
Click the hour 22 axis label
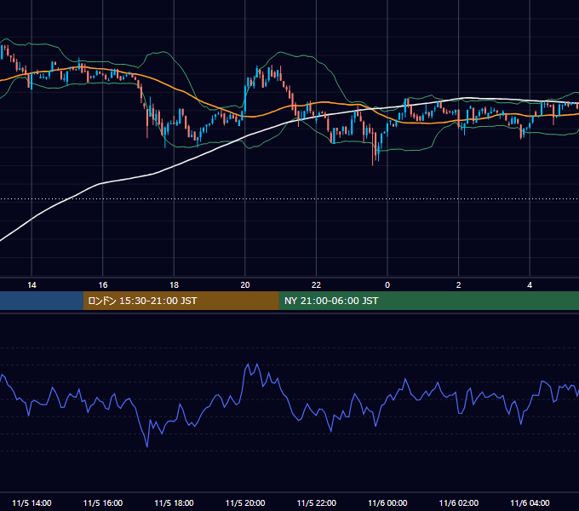pyautogui.click(x=317, y=285)
